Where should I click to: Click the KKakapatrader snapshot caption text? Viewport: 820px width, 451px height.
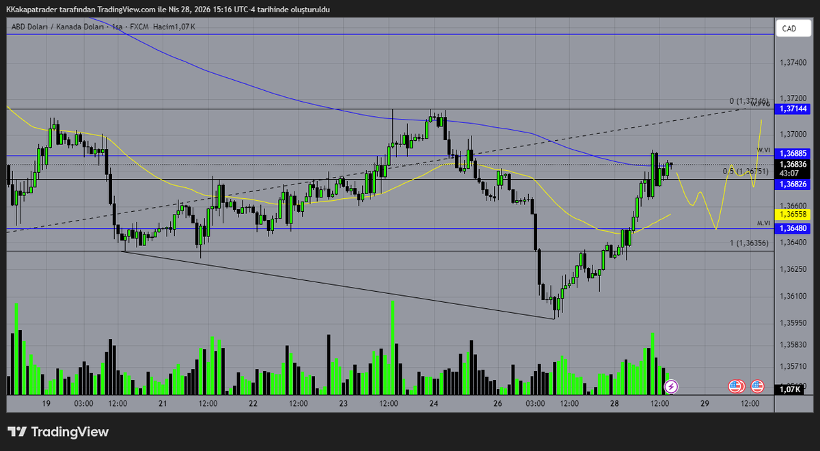coord(168,10)
